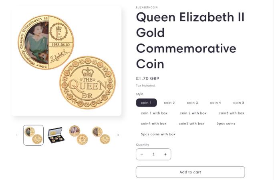Select the coin 1 style option
274x180 pixels.
click(146, 103)
